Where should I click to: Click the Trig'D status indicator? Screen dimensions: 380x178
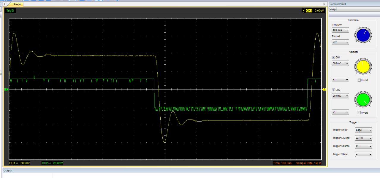click(10, 11)
